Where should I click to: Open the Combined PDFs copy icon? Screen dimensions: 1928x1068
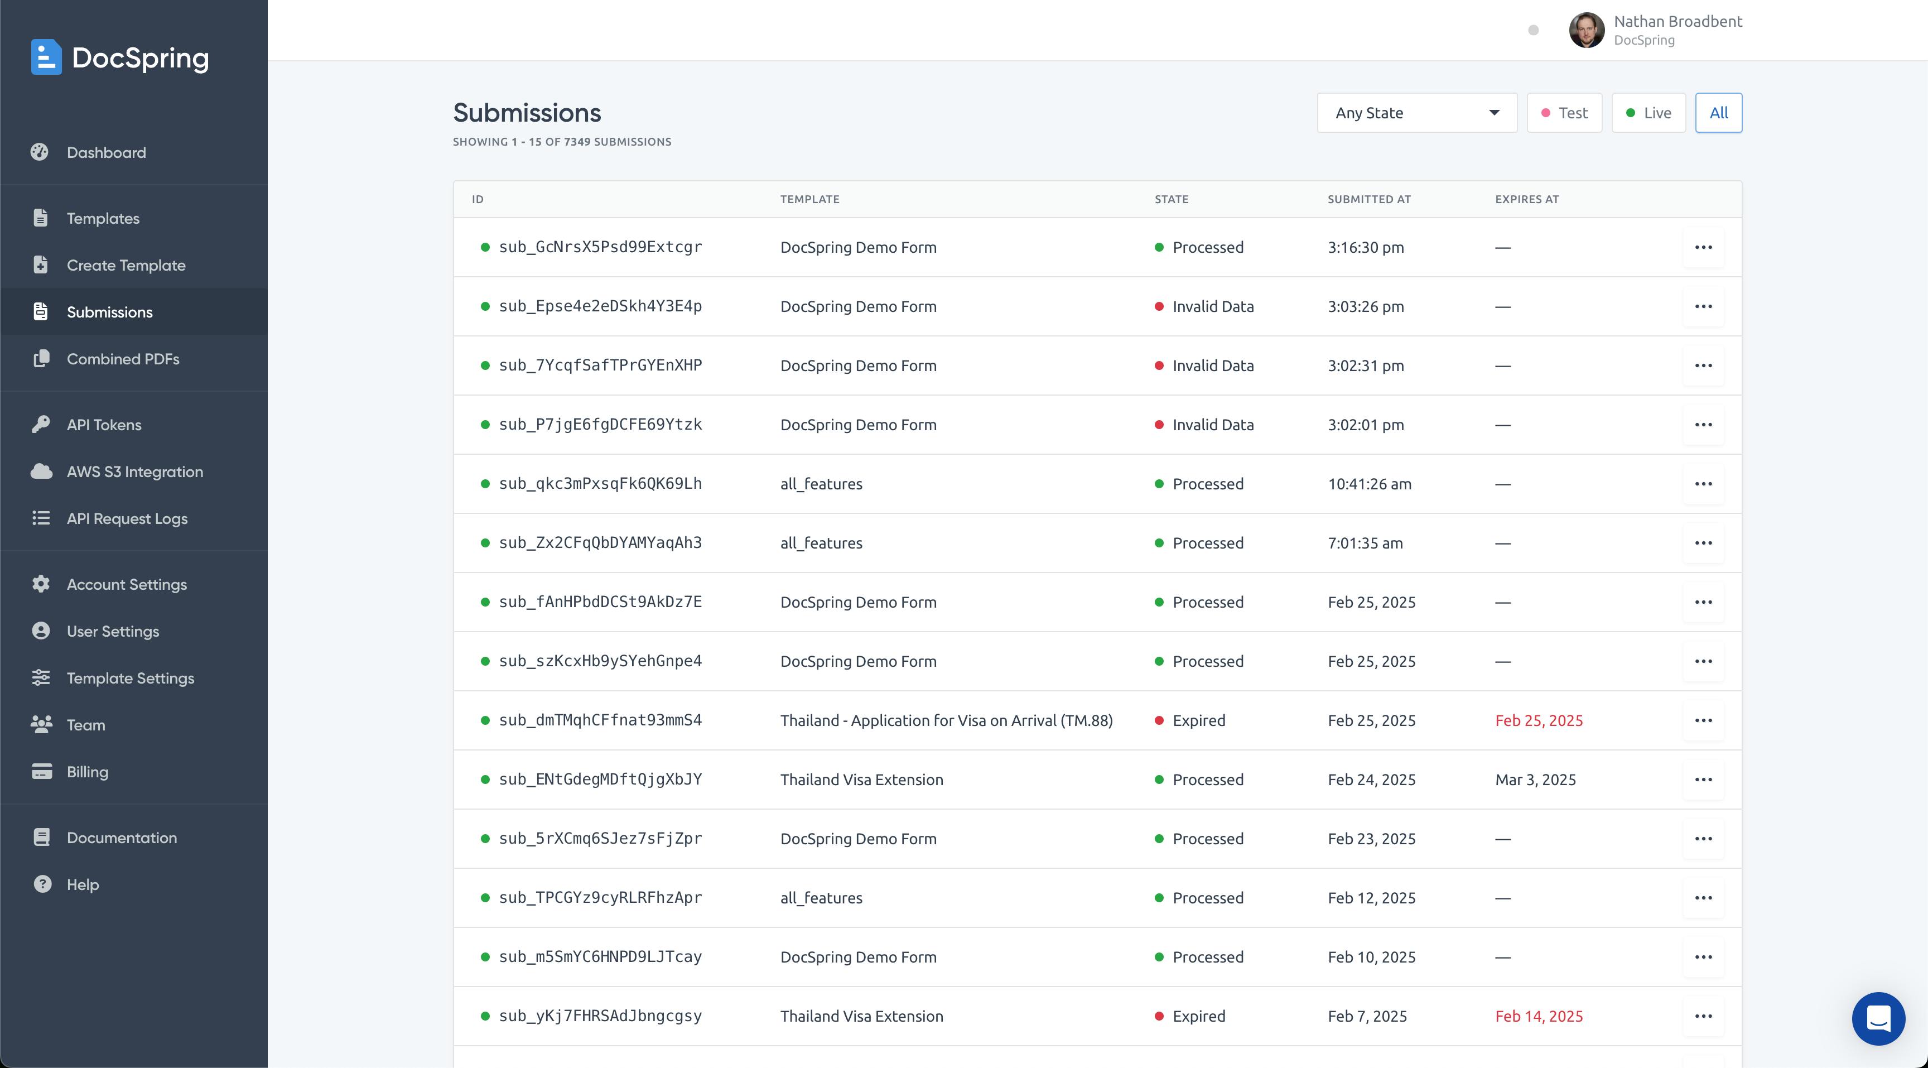pos(41,358)
